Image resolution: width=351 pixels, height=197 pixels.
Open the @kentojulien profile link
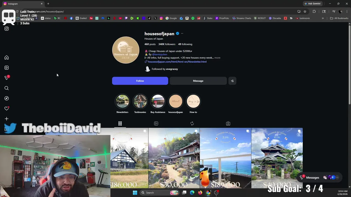point(160,54)
